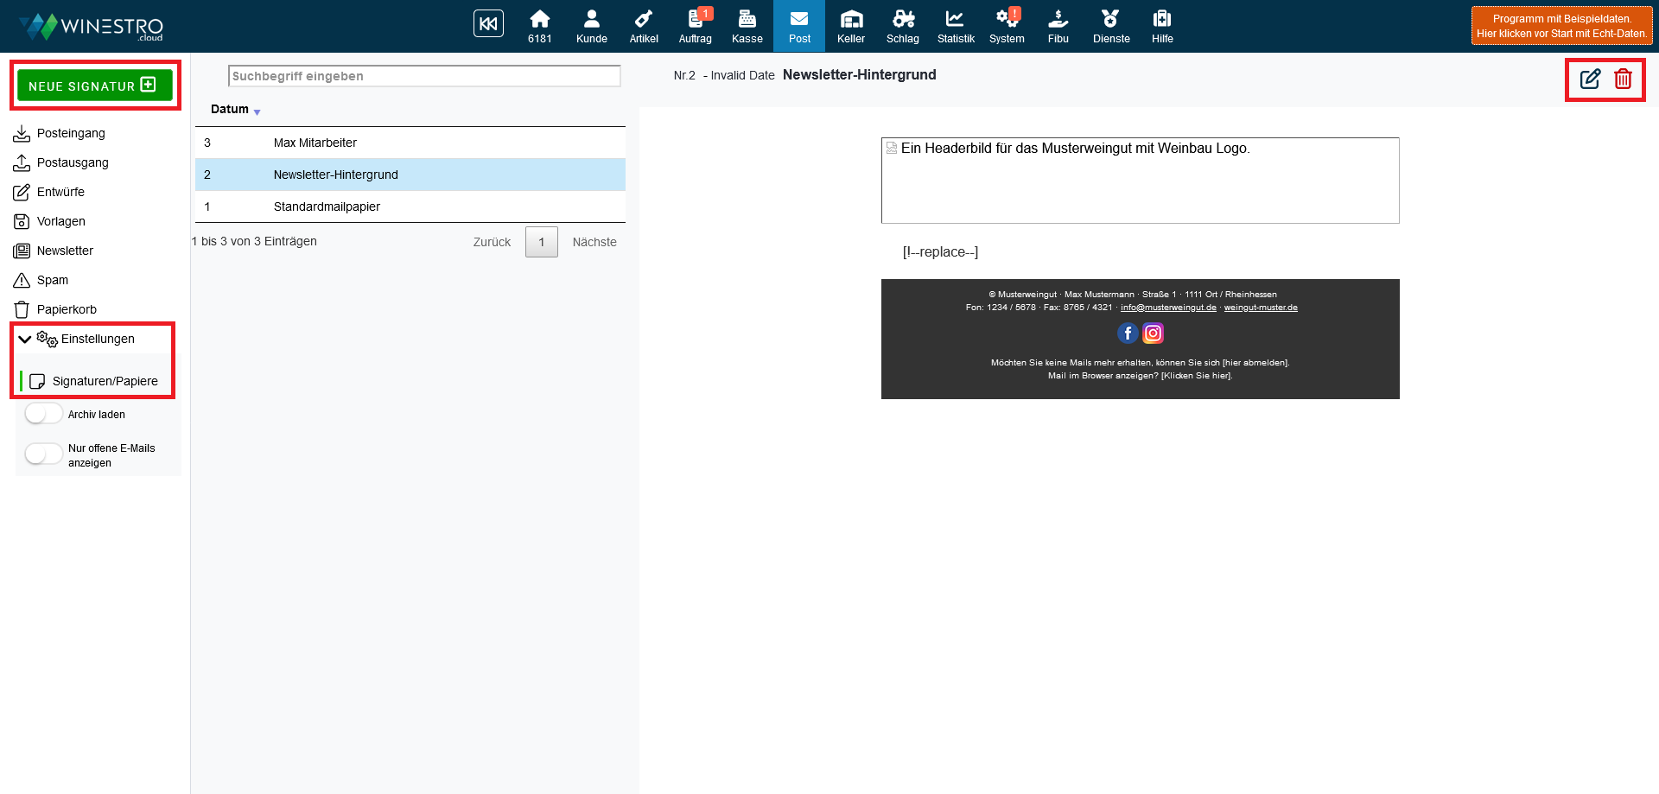Screen dimensions: 1659x794
Task: Select the Standardmailpapier row
Action: pyautogui.click(x=327, y=206)
